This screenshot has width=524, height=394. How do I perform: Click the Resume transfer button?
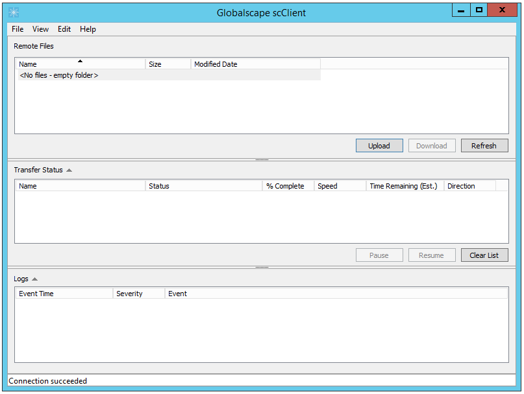[x=432, y=255]
